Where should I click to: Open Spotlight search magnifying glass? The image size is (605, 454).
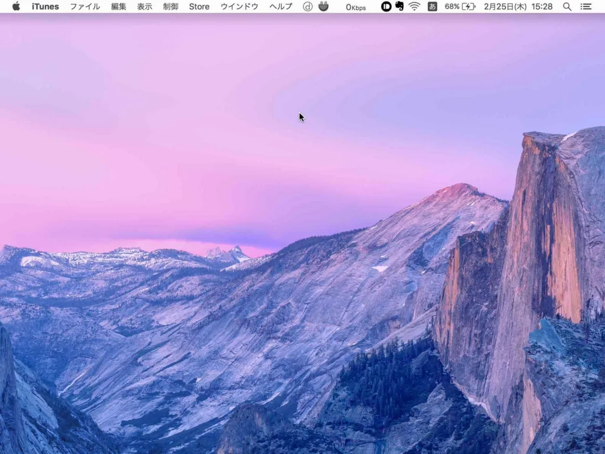pyautogui.click(x=567, y=7)
